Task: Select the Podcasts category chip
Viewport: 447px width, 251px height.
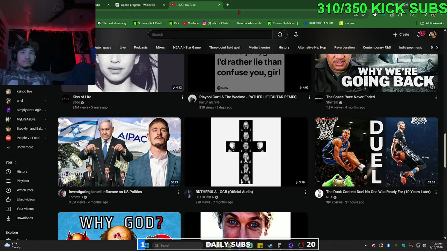Action: [x=141, y=47]
